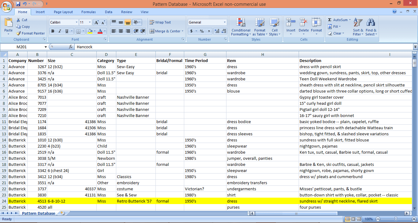Apply the yellow Fill Color
Image resolution: width=418 pixels, height=223 pixels.
(90, 31)
